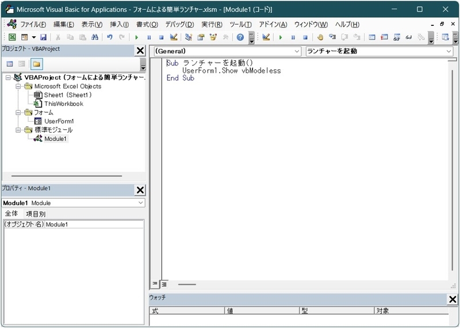Collapse the フォーム folder node
The image size is (460, 328).
coord(18,113)
